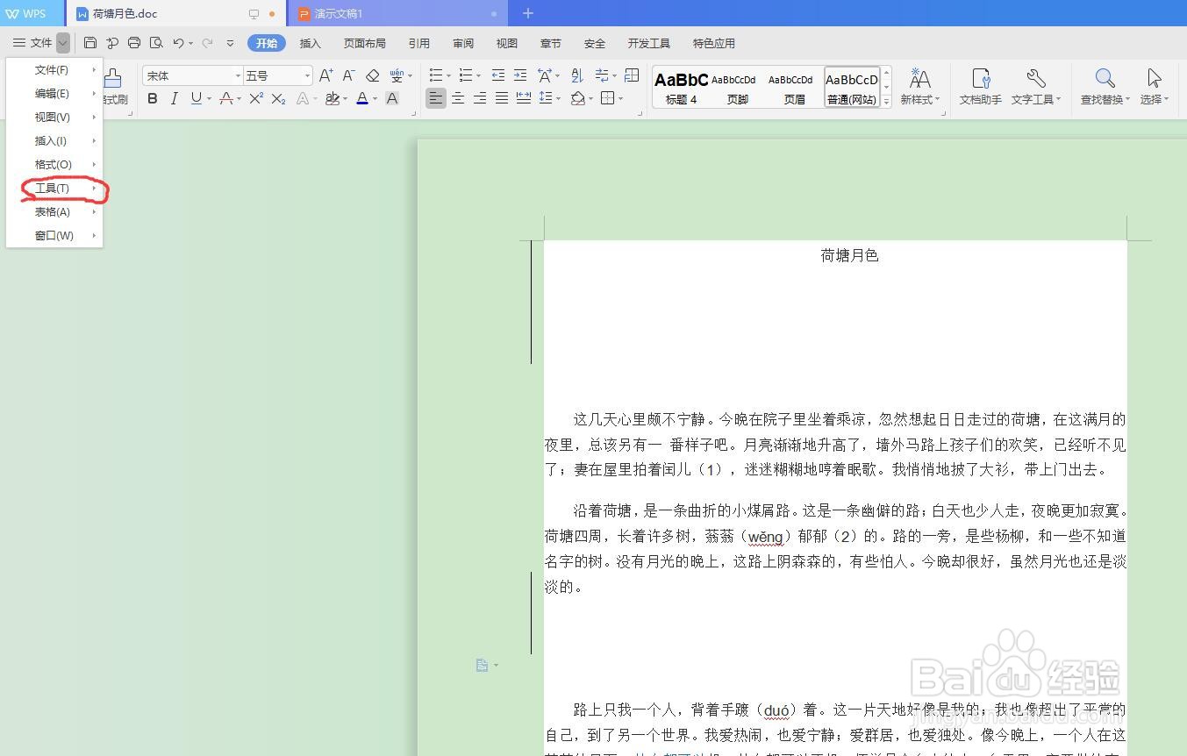This screenshot has height=756, width=1187.
Task: Open the 窗口(W) submenu
Action: 54,236
